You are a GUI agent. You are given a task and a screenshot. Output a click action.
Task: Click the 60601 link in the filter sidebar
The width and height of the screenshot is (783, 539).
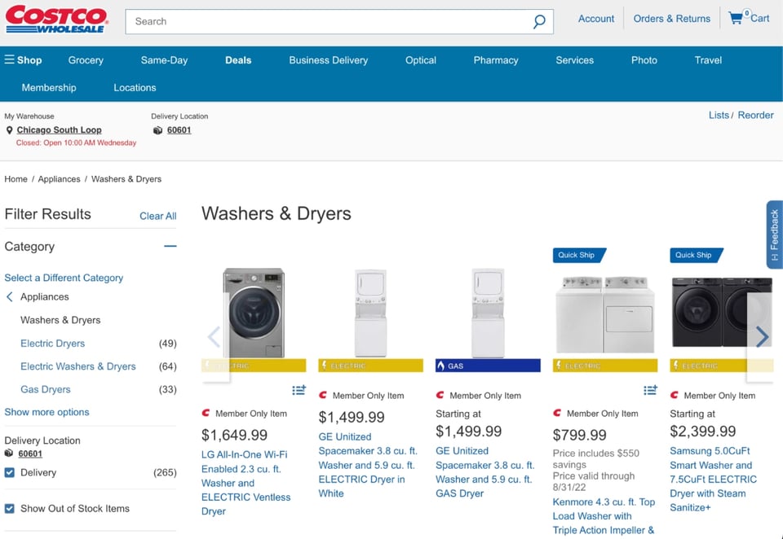30,454
